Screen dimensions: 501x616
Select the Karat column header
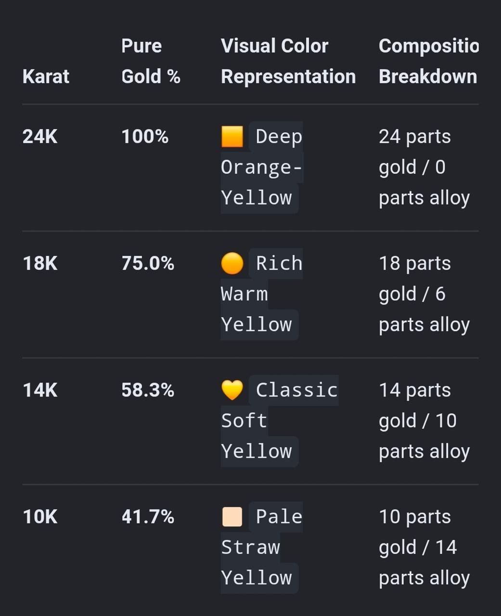(46, 77)
